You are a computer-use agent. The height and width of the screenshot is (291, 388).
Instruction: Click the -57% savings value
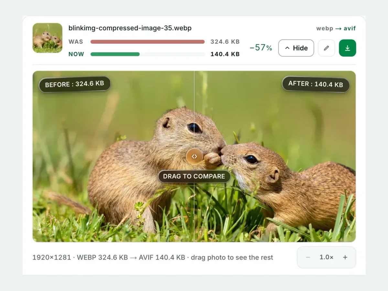[x=261, y=48]
